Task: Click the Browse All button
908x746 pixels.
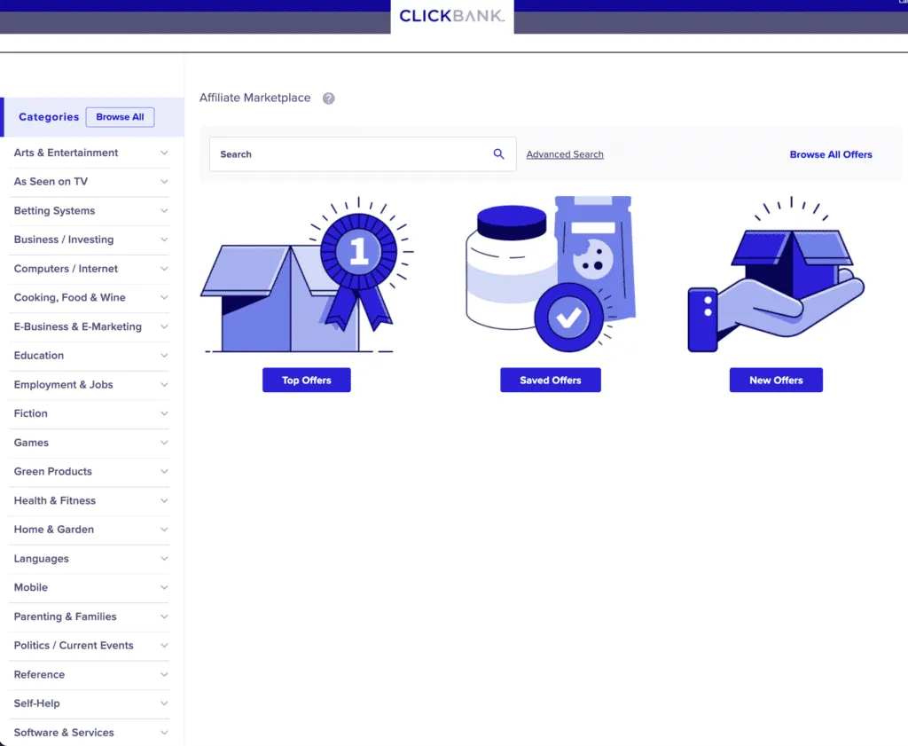Action: click(x=120, y=116)
